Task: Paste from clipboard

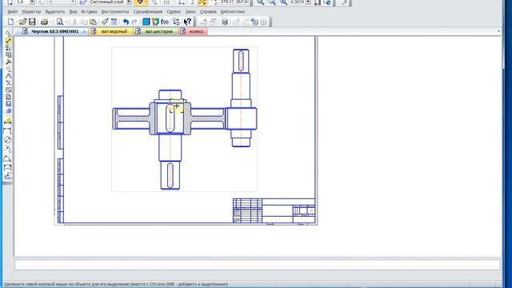Action: (x=94, y=22)
